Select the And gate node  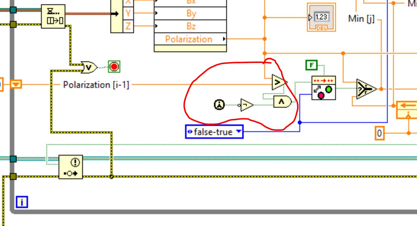283,102
